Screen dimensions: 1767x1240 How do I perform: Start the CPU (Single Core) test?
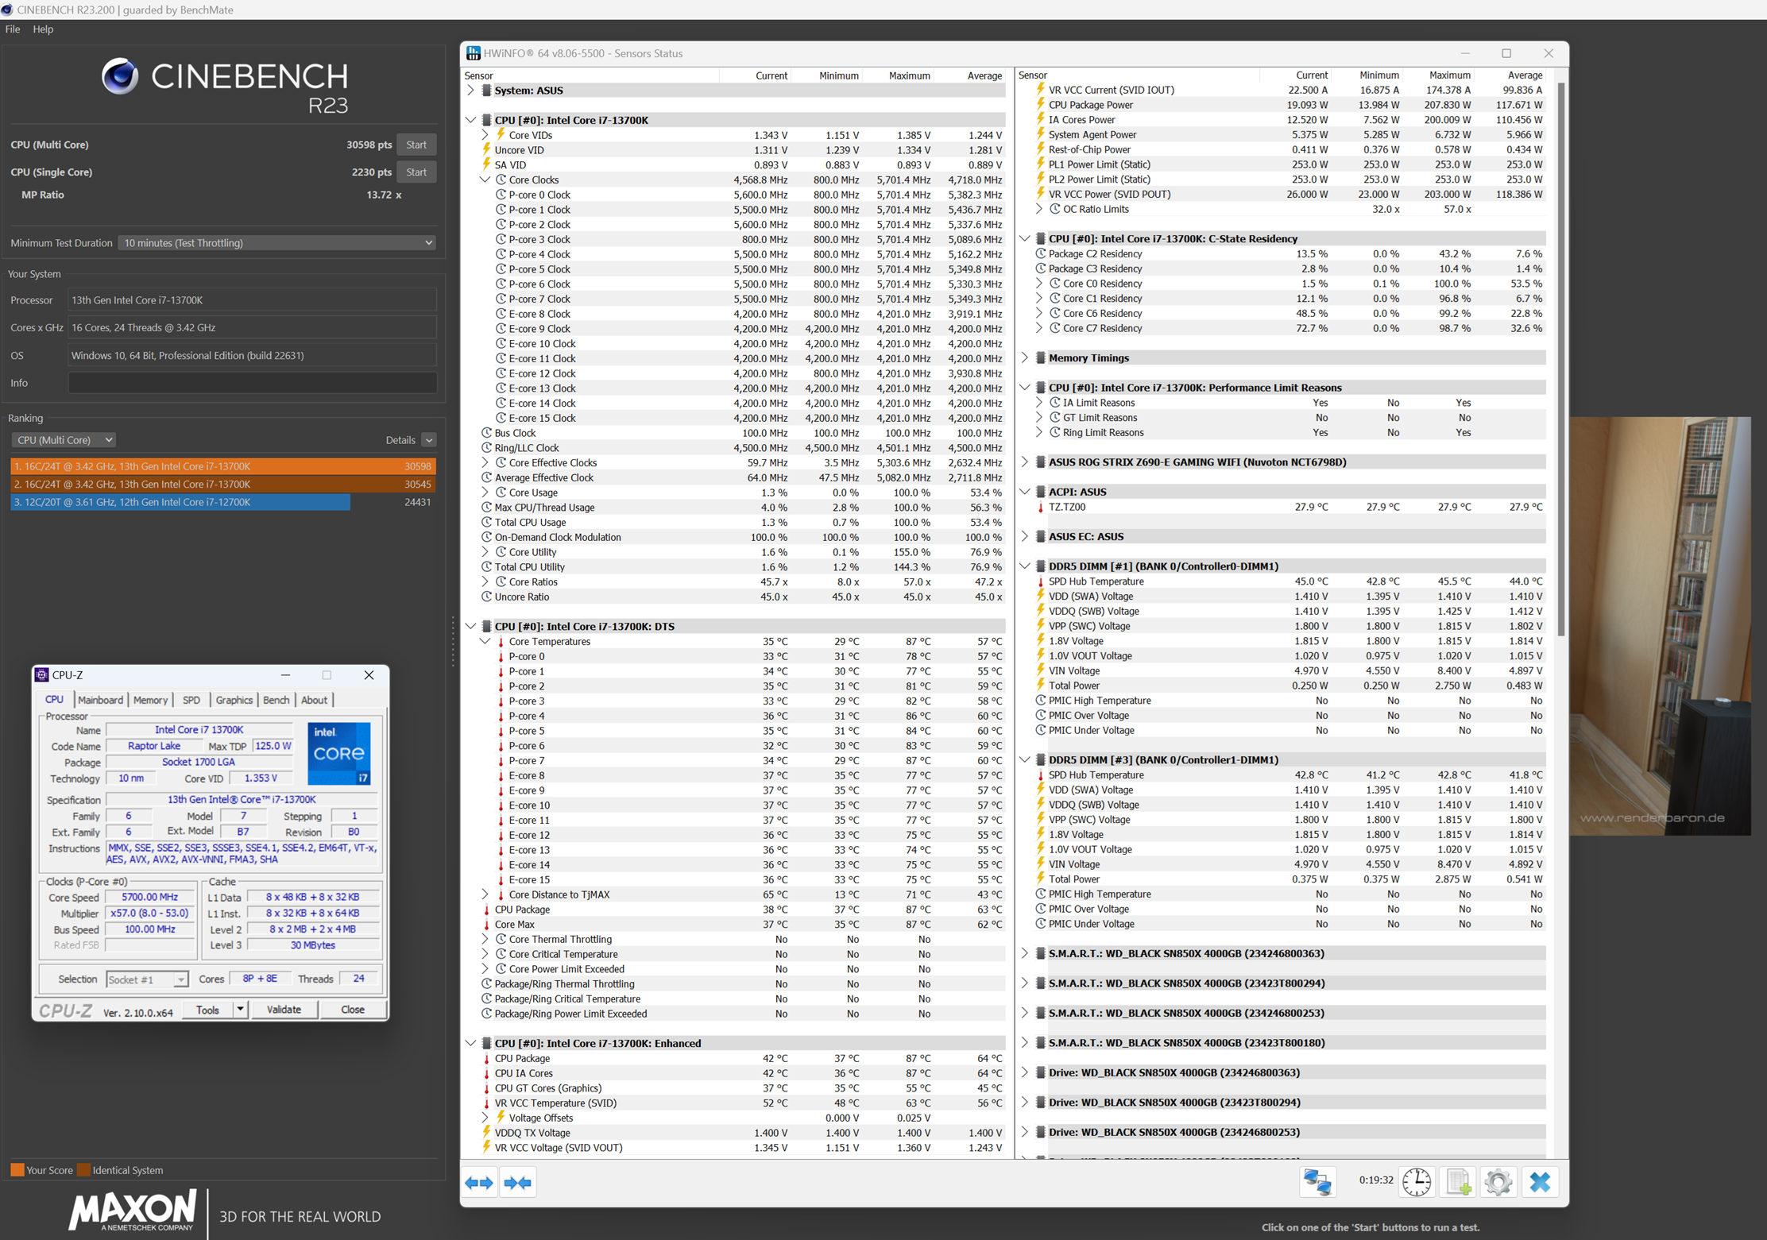[416, 172]
